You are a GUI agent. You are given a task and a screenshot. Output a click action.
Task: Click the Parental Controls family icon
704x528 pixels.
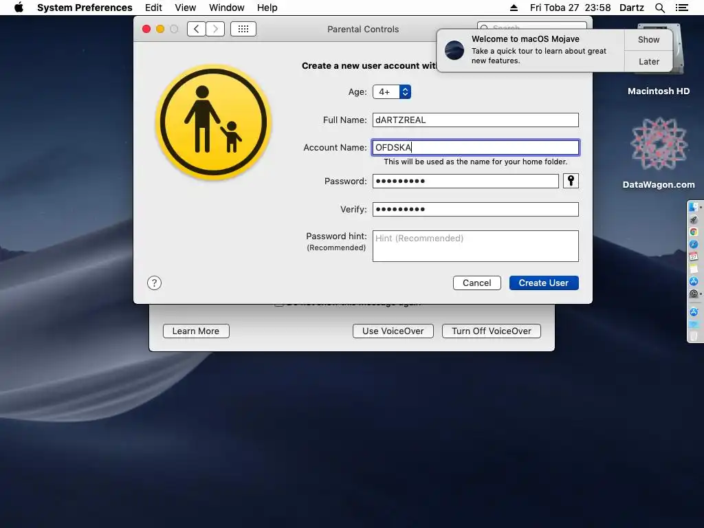[213, 122]
